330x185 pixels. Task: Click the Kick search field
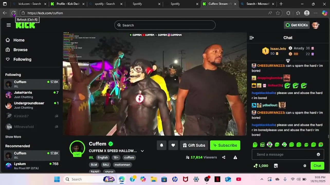click(x=165, y=25)
